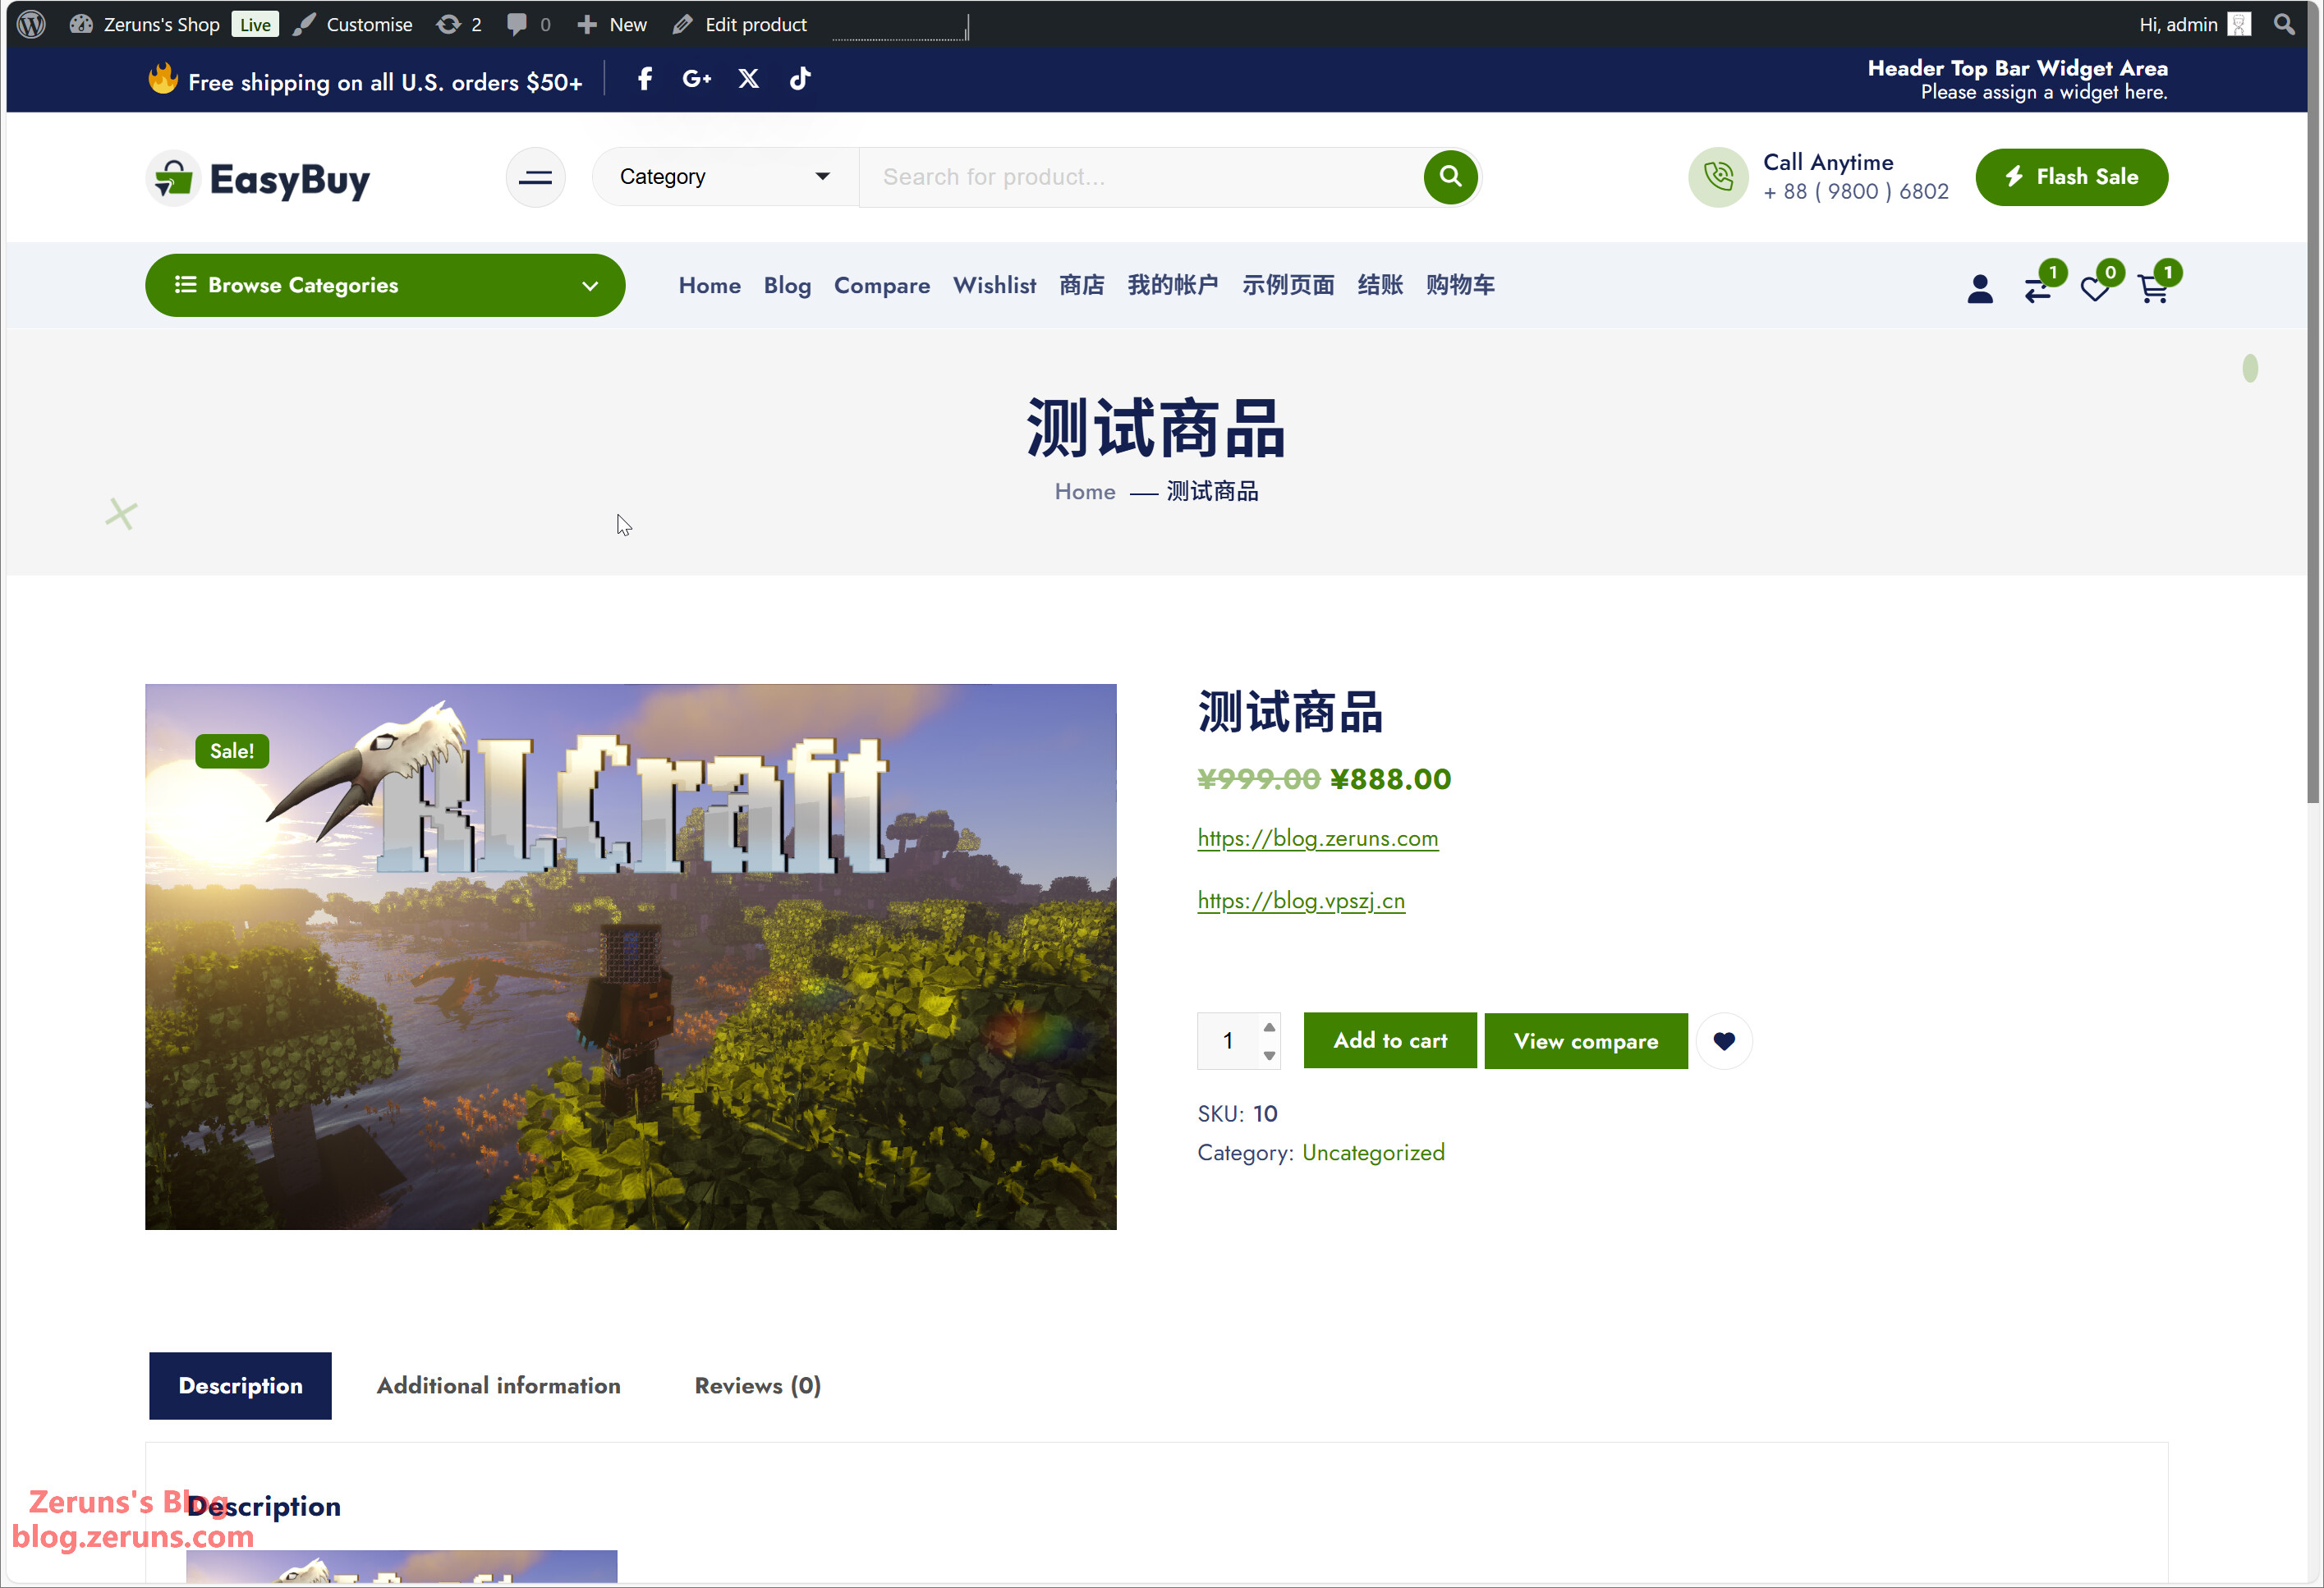Viewport: 2324px width, 1588px height.
Task: Decrease quantity with the down arrow
Action: coord(1269,1055)
